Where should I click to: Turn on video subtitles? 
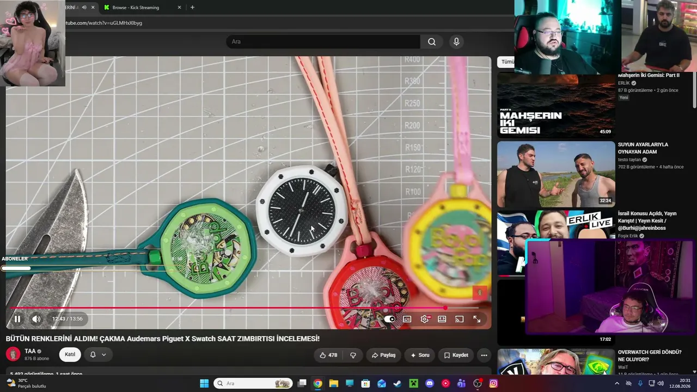click(407, 319)
